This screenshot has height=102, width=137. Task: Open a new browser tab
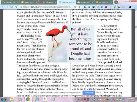pyautogui.click(x=116, y=2)
